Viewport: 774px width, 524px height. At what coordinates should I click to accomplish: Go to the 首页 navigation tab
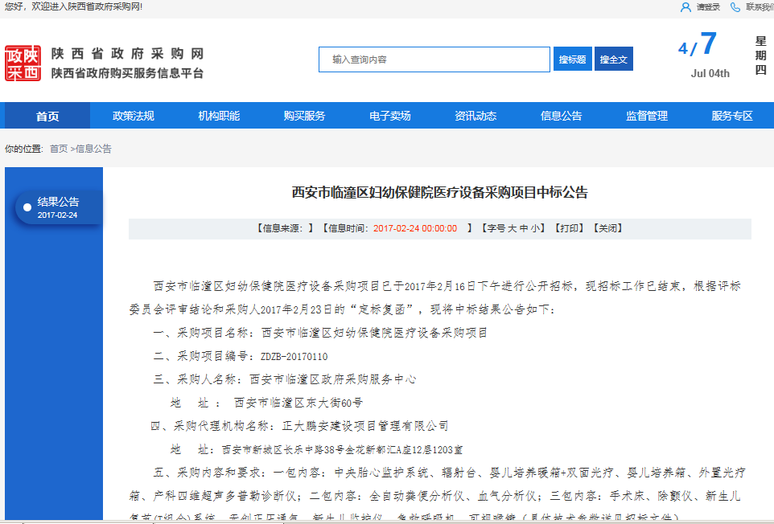click(47, 116)
